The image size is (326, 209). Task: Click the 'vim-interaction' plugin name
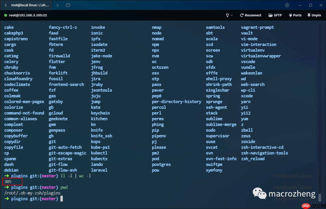259,45
